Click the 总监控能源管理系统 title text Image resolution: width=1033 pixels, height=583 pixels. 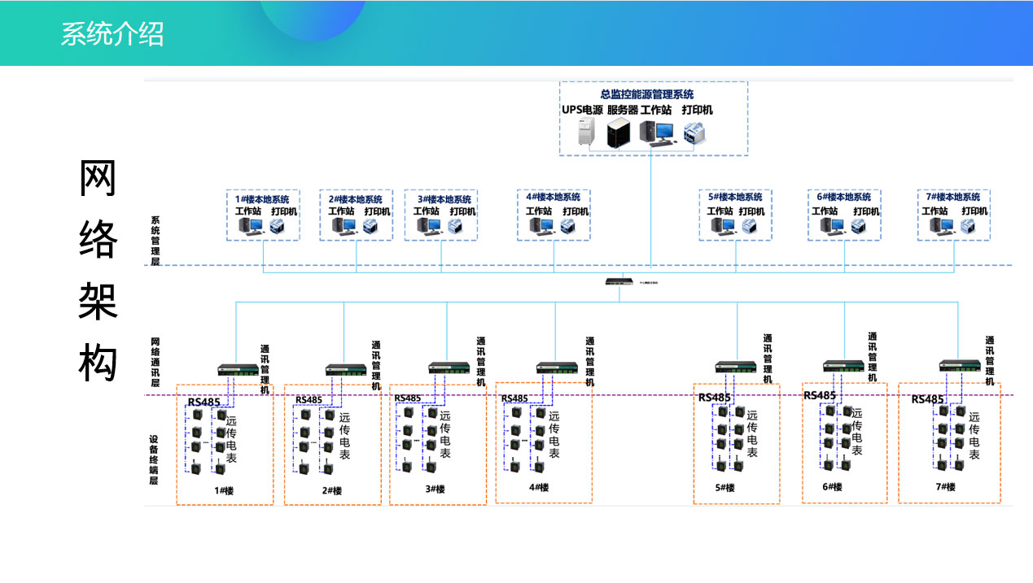click(x=653, y=94)
